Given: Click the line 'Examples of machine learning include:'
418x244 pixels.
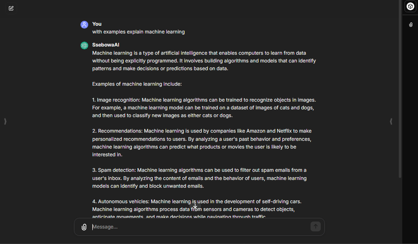Looking at the screenshot, I should tap(137, 84).
